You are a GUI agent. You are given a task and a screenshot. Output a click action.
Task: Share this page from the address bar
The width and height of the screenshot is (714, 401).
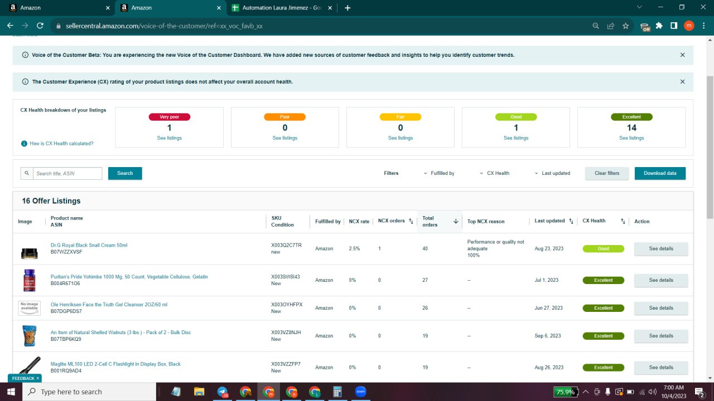coord(611,26)
